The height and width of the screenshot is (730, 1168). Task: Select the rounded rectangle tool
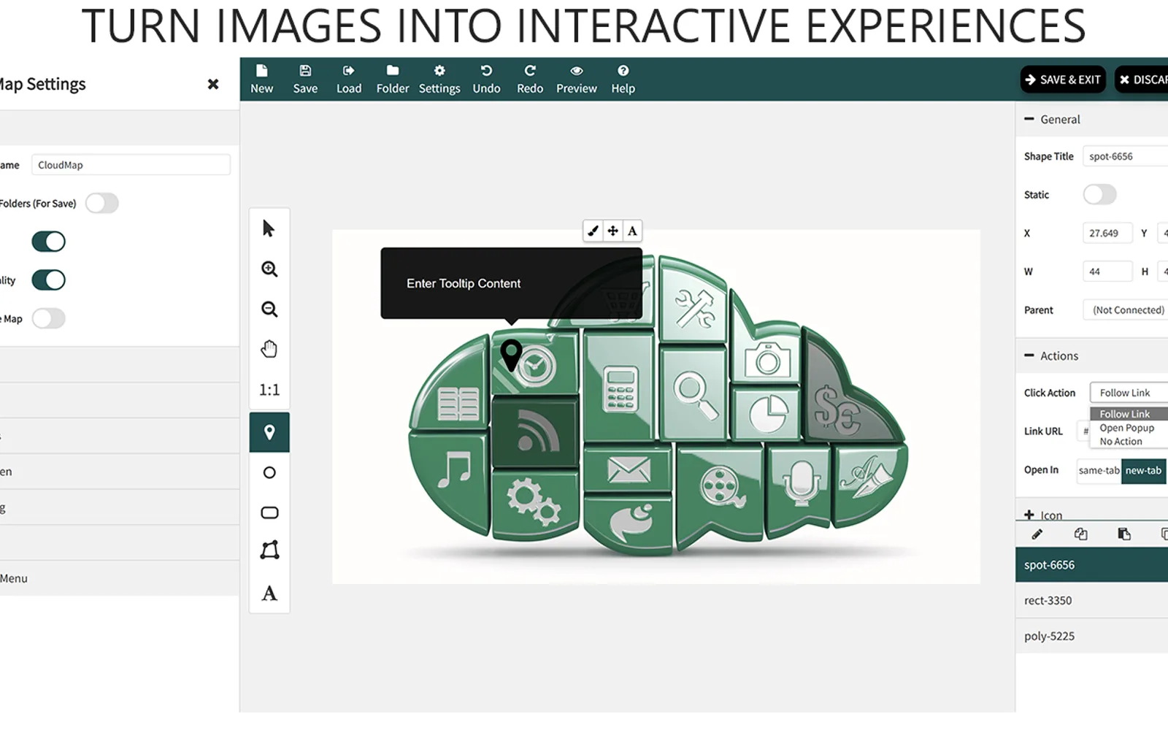(269, 512)
